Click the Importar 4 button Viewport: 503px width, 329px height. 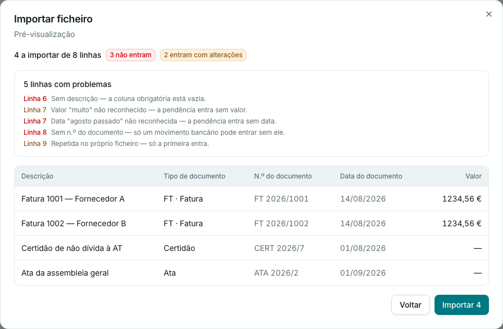(461, 305)
